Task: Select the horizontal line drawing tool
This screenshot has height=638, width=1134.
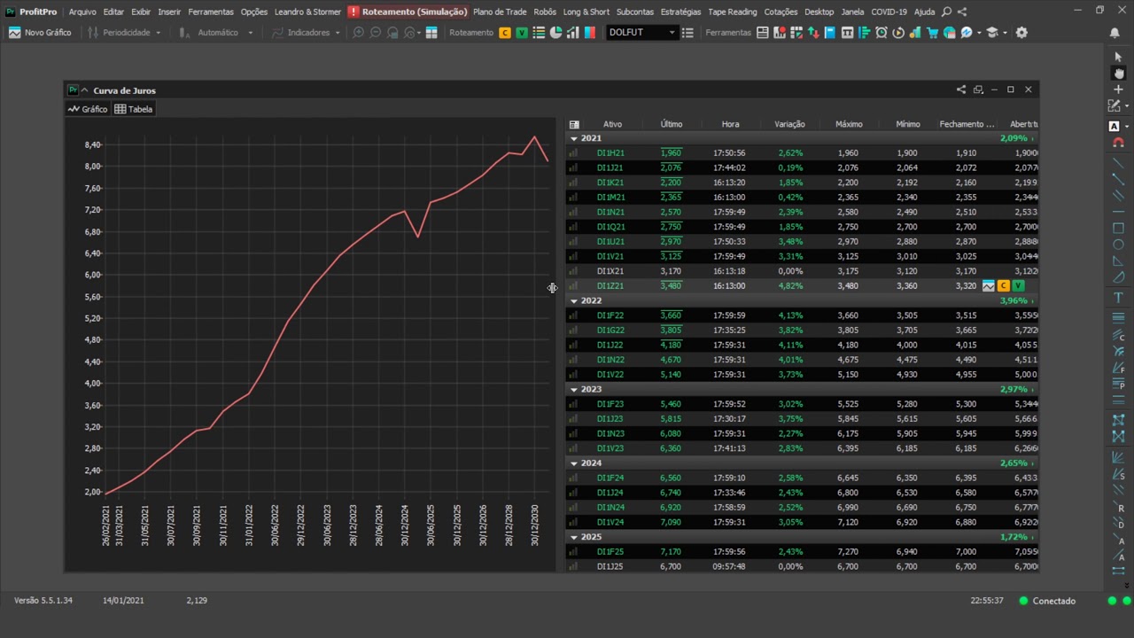Action: (x=1118, y=212)
